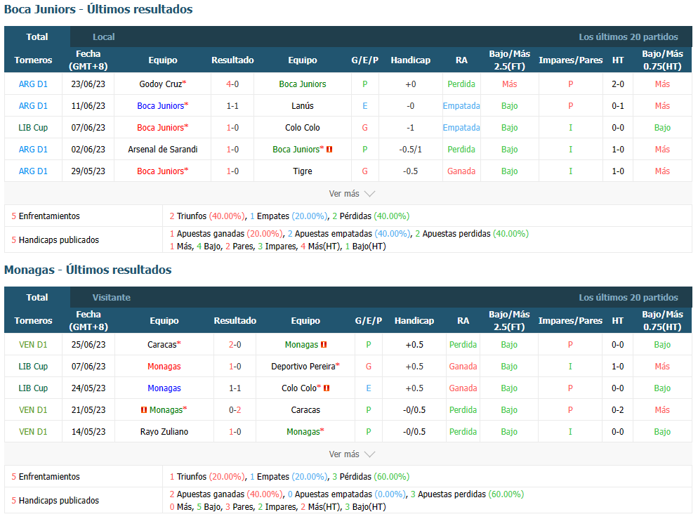Open VEN D1 link for 21/05/23 match
The height and width of the screenshot is (519, 698).
pyautogui.click(x=33, y=410)
